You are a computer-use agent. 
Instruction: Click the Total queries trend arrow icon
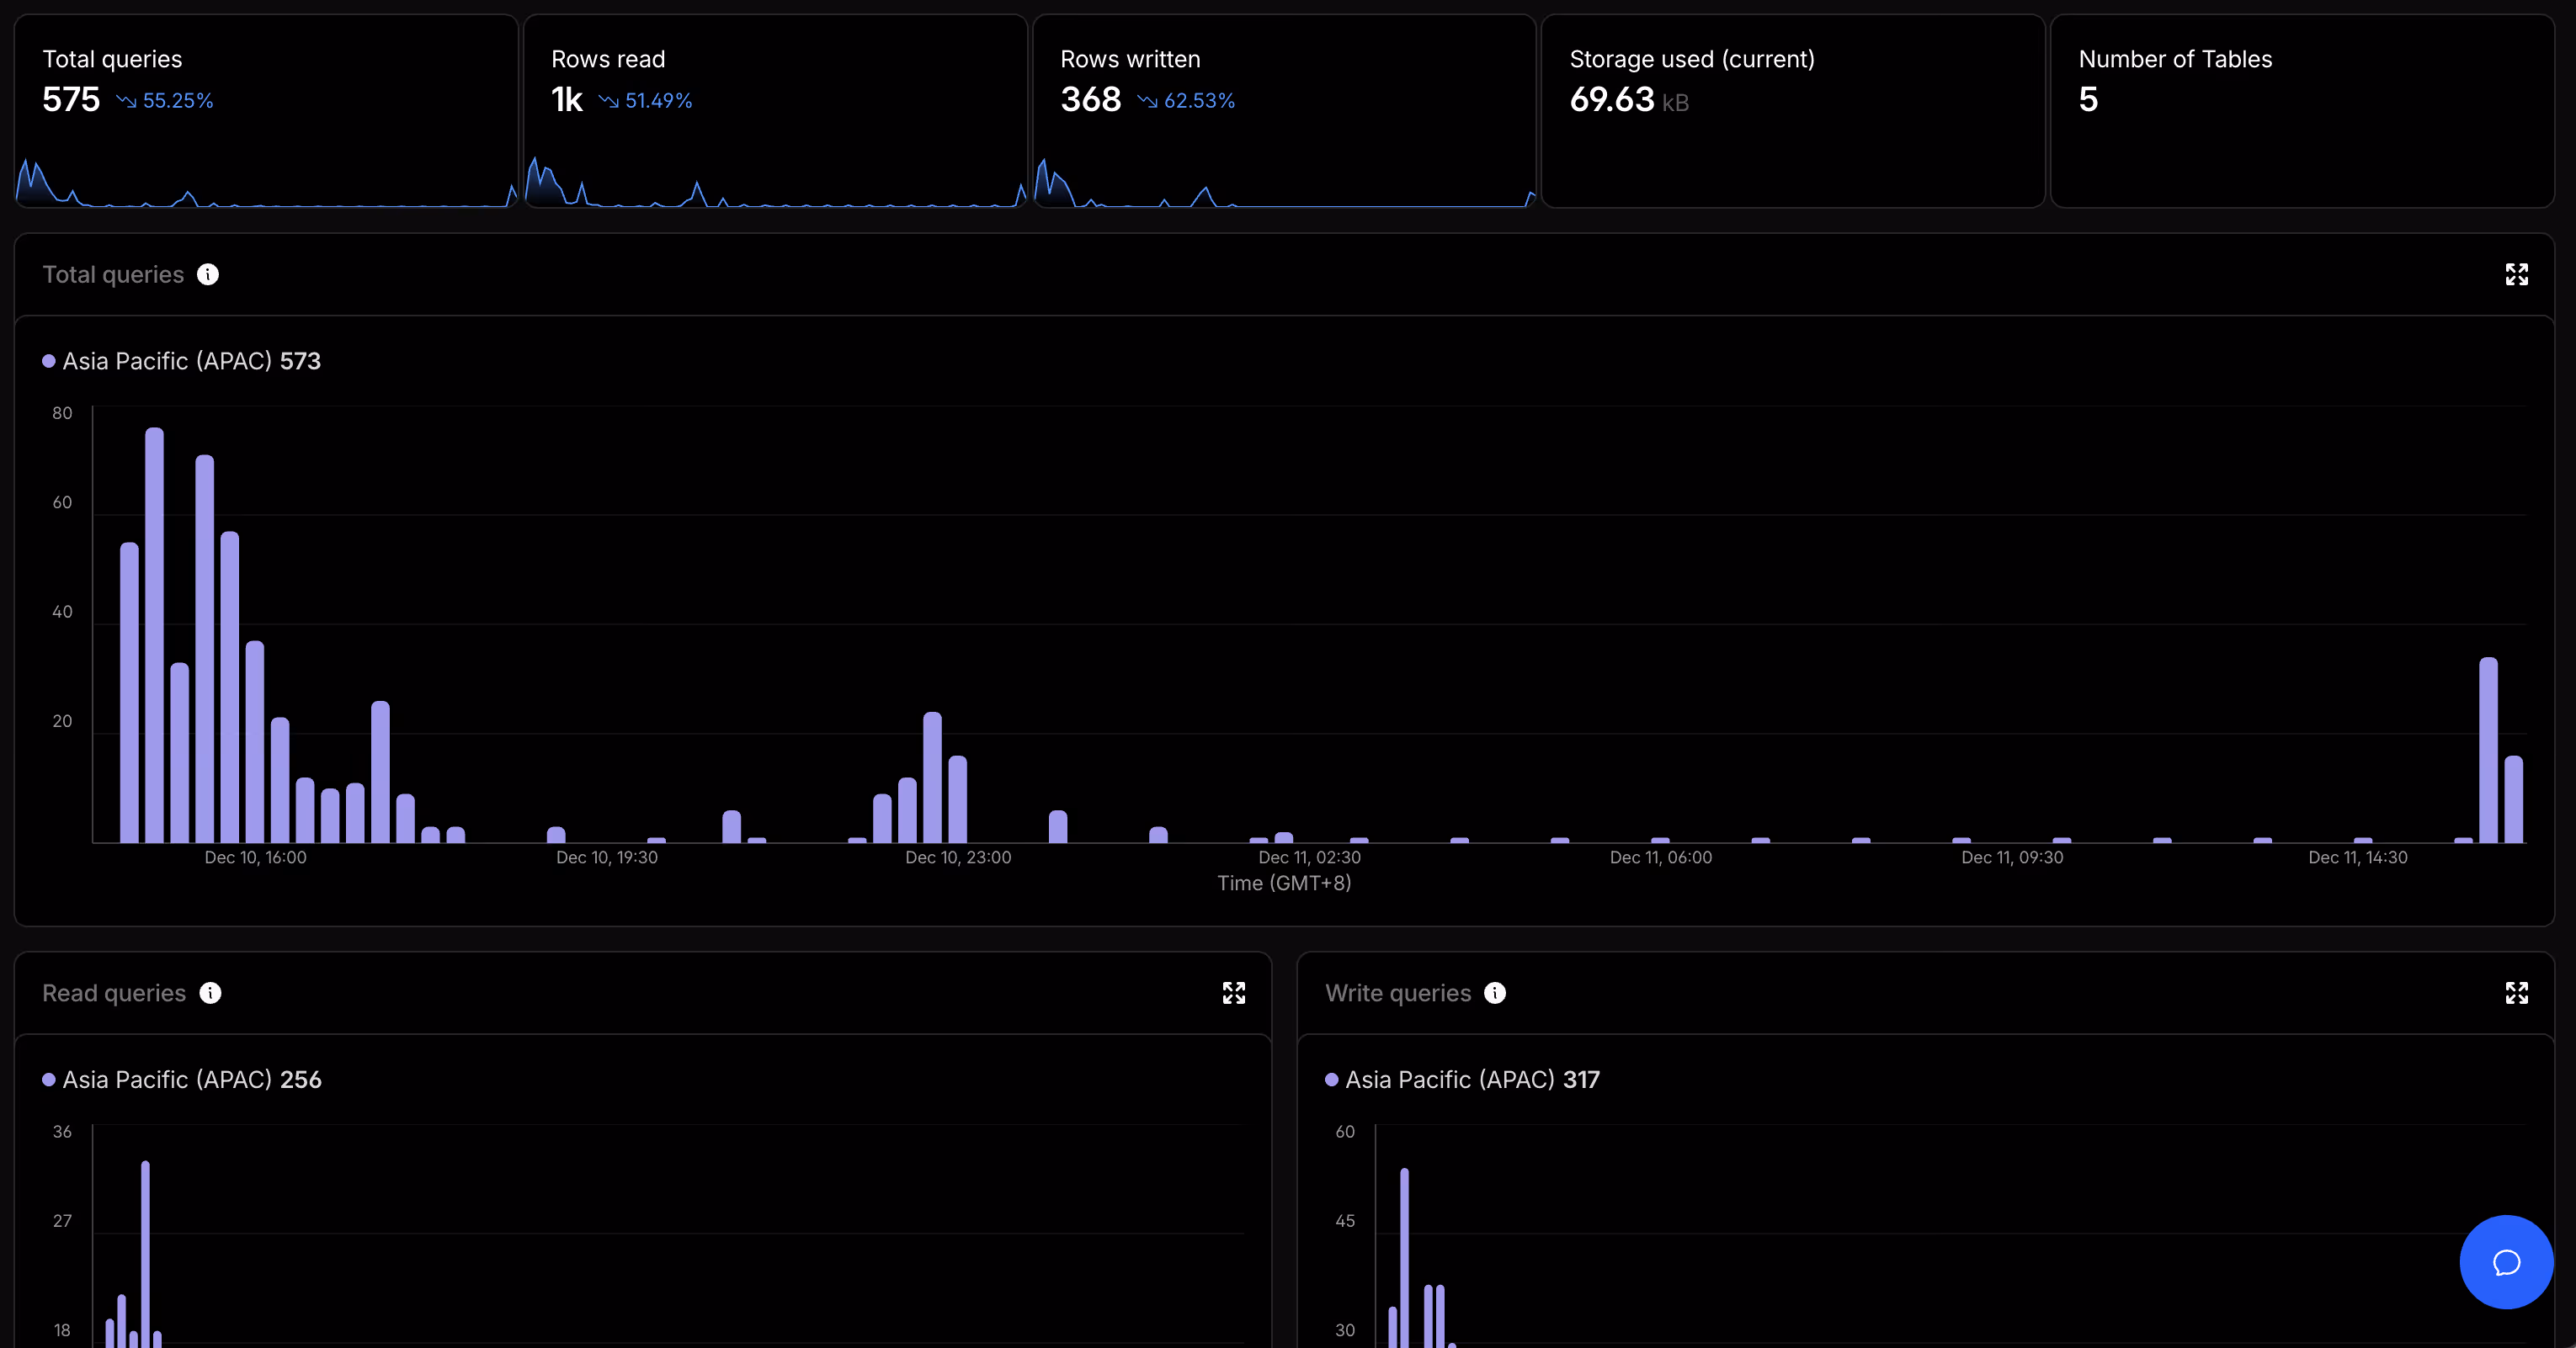(126, 101)
